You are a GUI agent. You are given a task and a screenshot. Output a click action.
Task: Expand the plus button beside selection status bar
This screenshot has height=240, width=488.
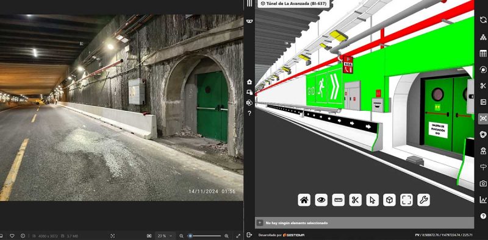(x=259, y=222)
